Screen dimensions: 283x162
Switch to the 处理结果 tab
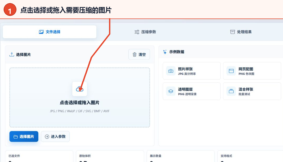[241, 32]
